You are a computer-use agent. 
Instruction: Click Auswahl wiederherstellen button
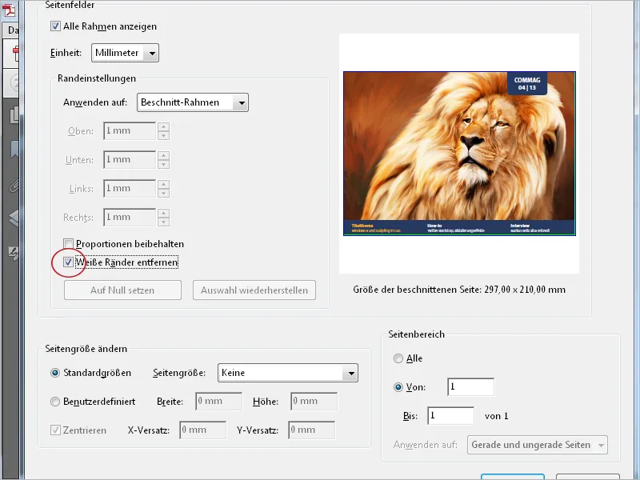(x=254, y=290)
